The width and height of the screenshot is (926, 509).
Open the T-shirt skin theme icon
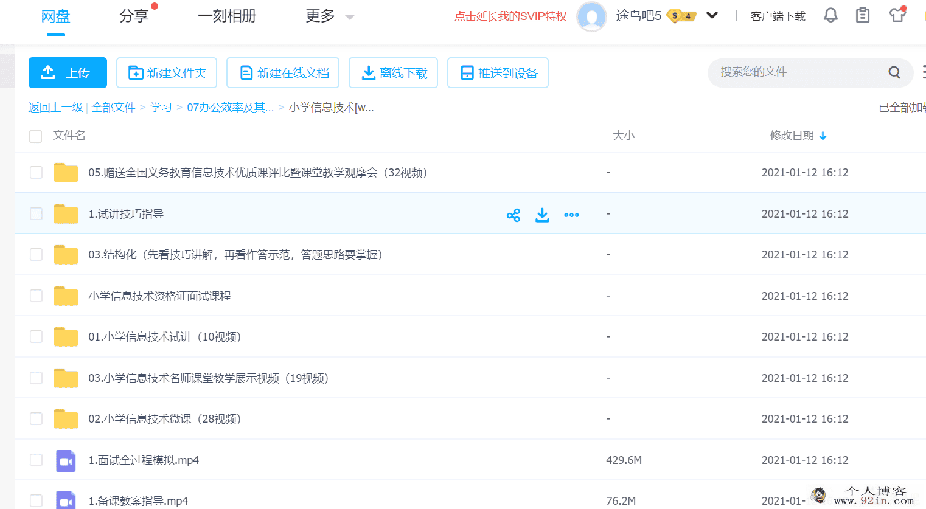897,15
